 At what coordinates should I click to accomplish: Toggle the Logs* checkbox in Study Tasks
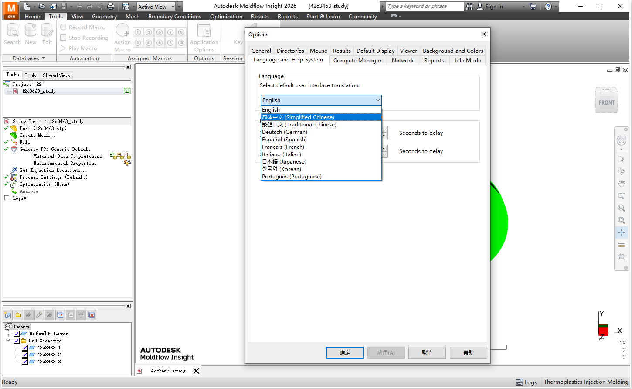click(x=7, y=198)
